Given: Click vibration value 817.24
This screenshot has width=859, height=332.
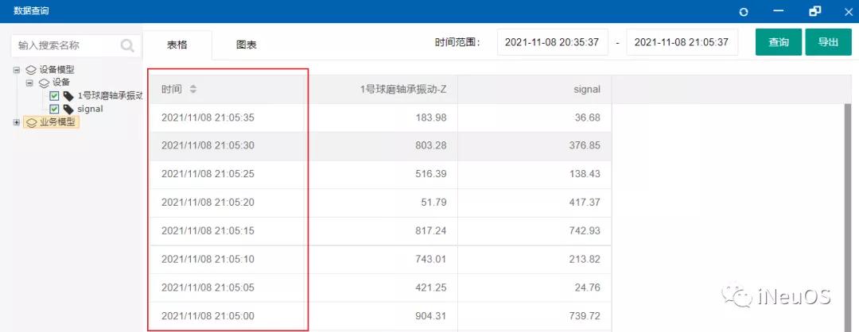Looking at the screenshot, I should pyautogui.click(x=431, y=231).
